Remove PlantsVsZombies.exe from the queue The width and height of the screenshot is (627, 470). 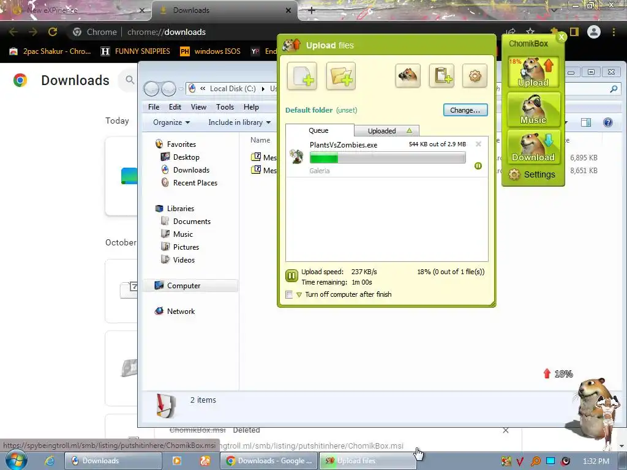pyautogui.click(x=478, y=144)
